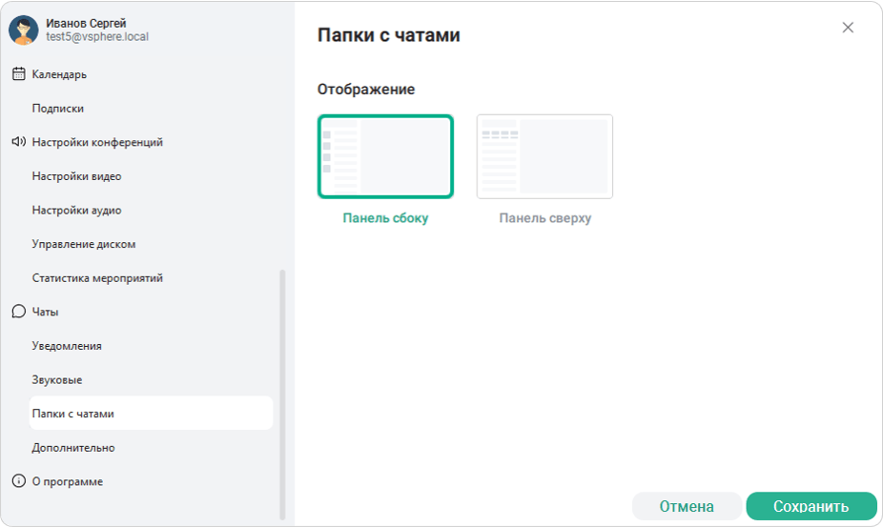
Task: Click the info icon by О программе
Action: (18, 481)
